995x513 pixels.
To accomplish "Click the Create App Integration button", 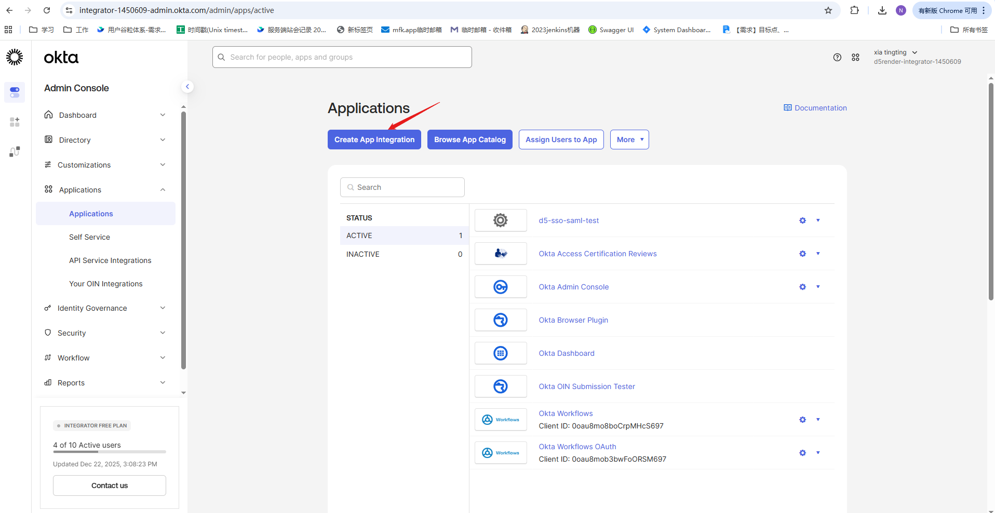I will pos(374,140).
